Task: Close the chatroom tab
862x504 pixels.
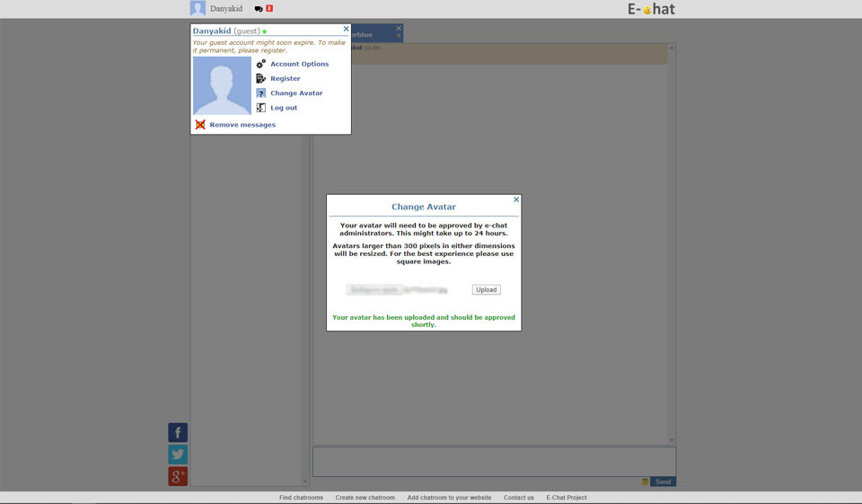Action: pyautogui.click(x=399, y=29)
